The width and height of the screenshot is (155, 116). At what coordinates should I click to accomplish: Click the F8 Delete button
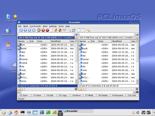point(103,95)
